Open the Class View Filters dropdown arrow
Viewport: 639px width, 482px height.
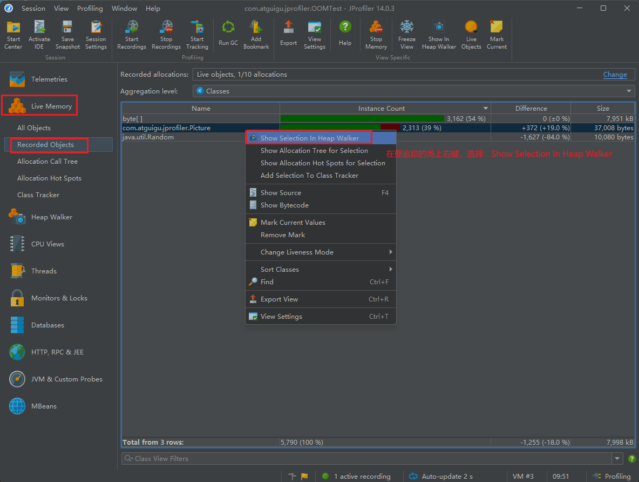click(x=617, y=459)
